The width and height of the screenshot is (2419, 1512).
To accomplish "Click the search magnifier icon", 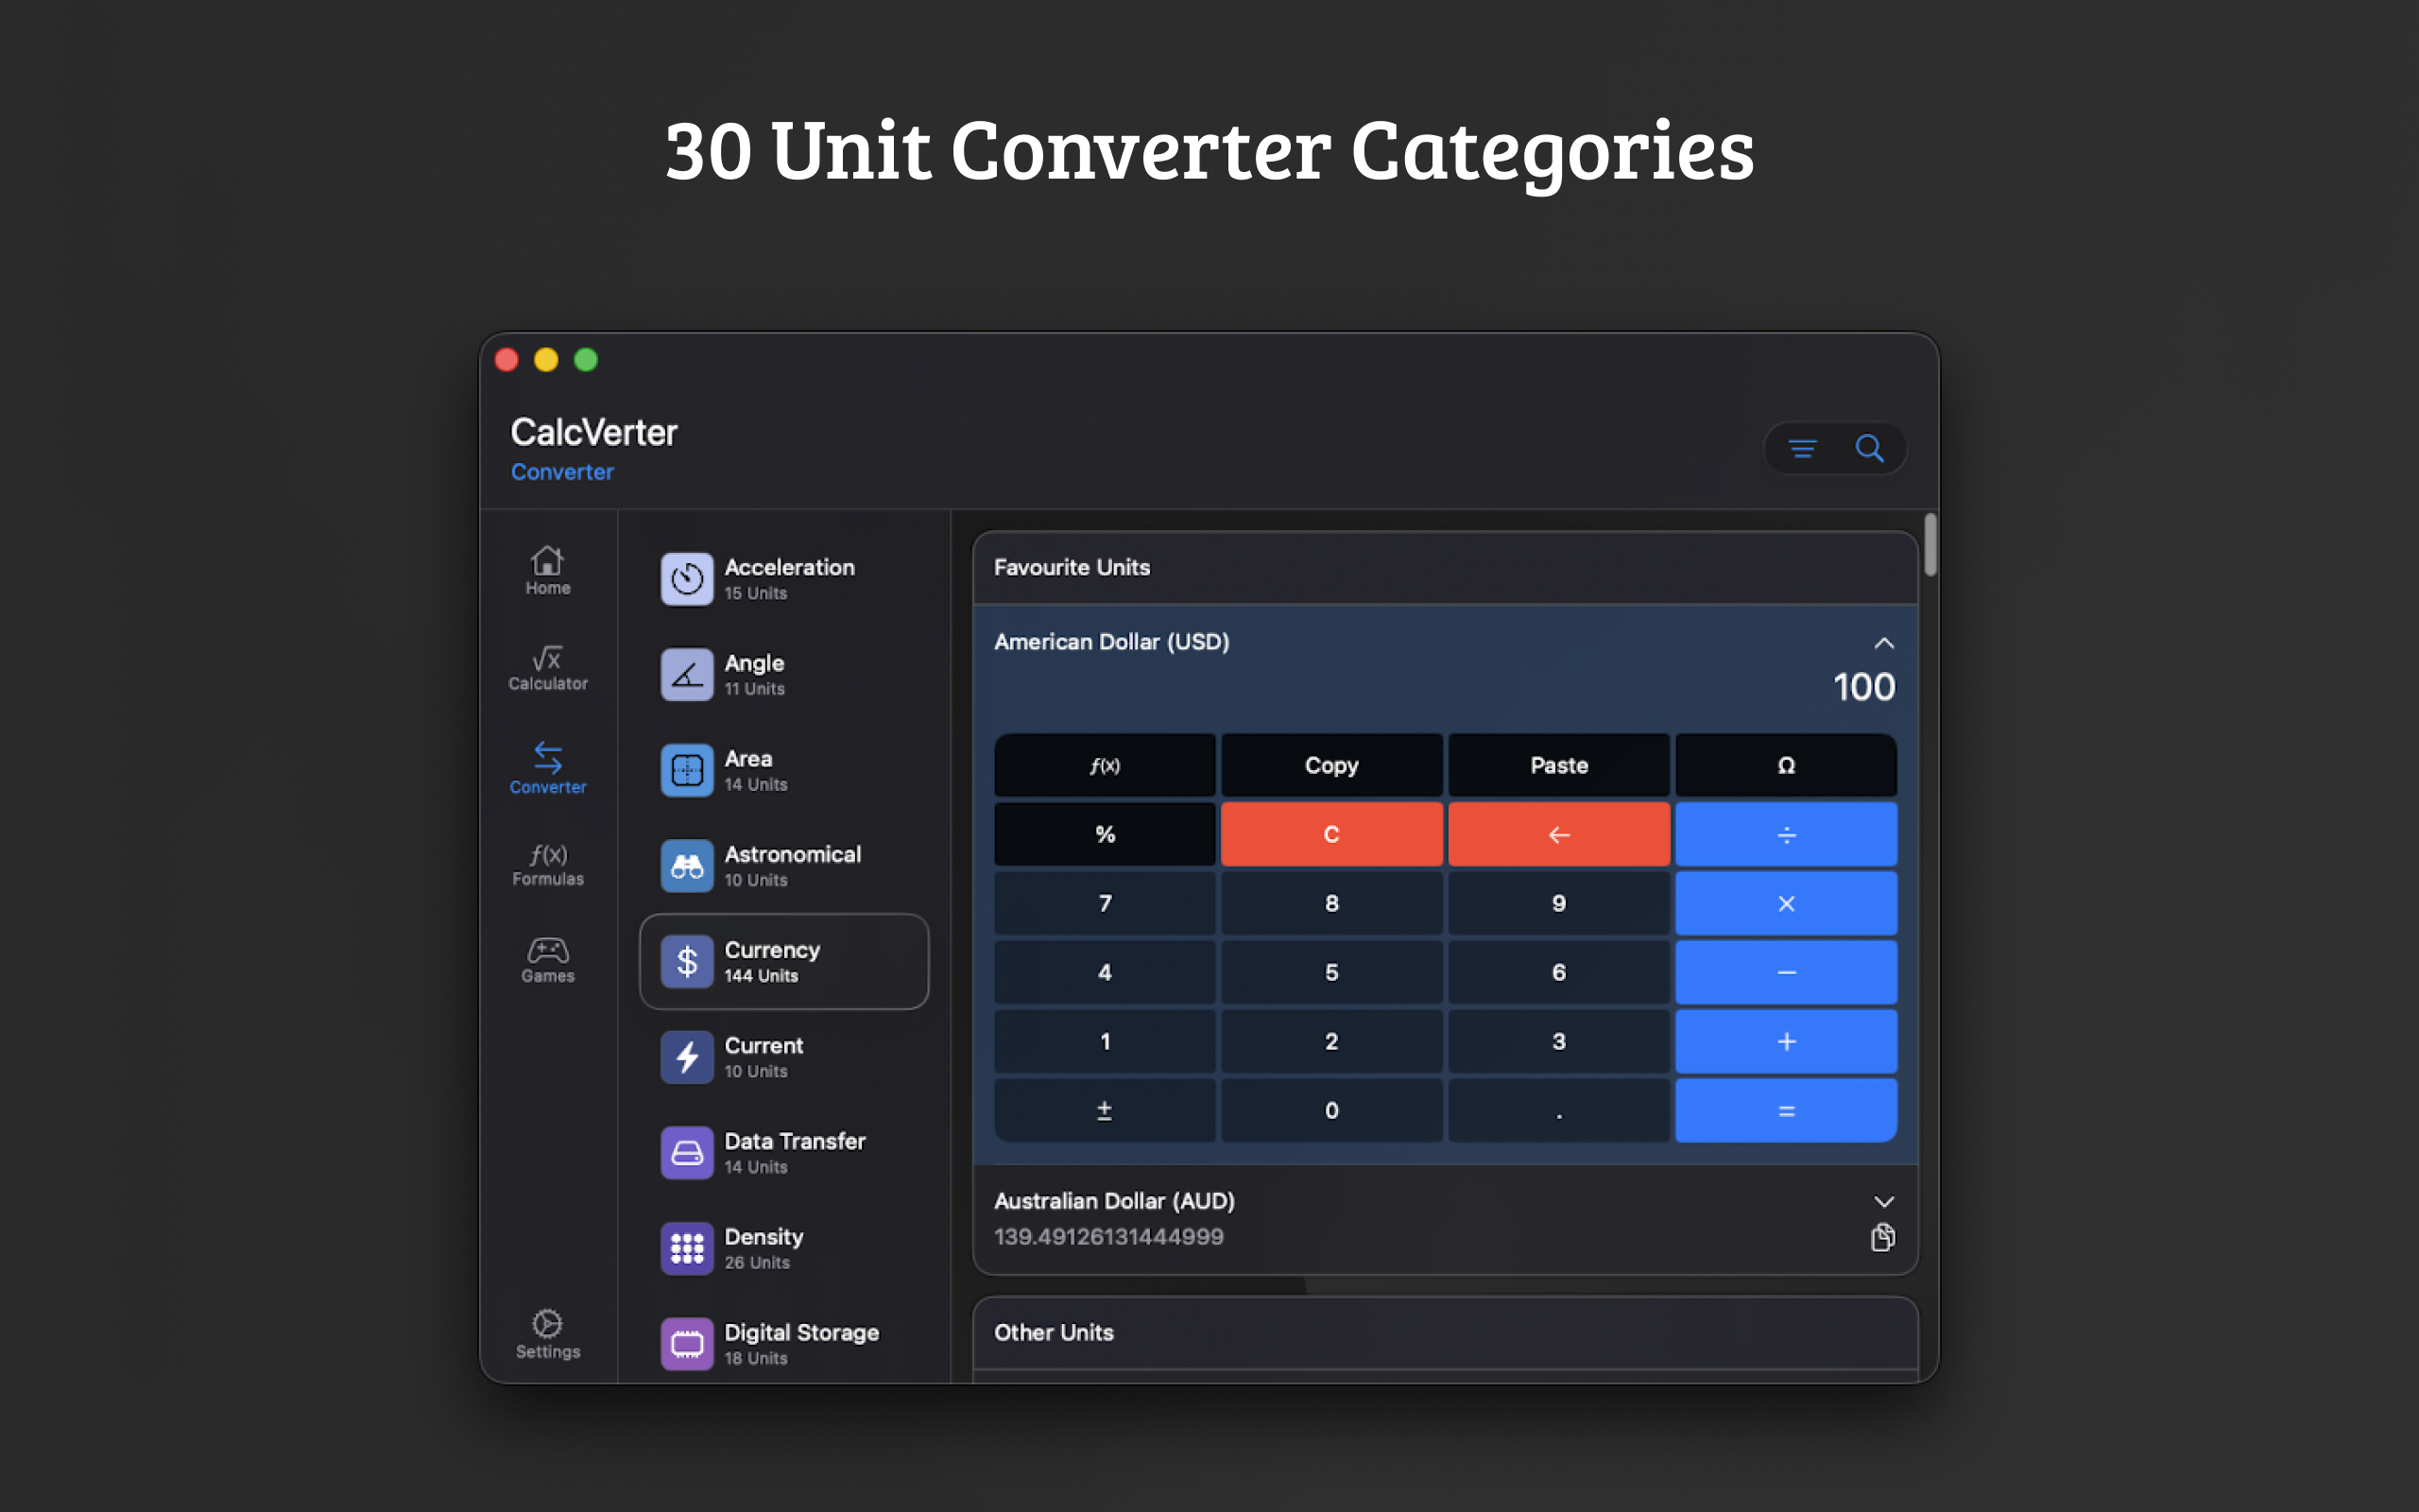I will (1869, 448).
